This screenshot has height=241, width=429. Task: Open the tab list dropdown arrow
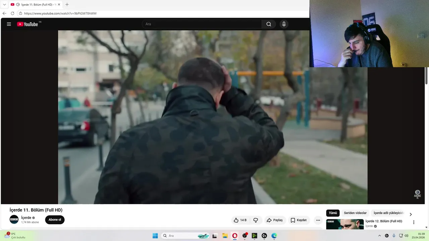(4, 5)
